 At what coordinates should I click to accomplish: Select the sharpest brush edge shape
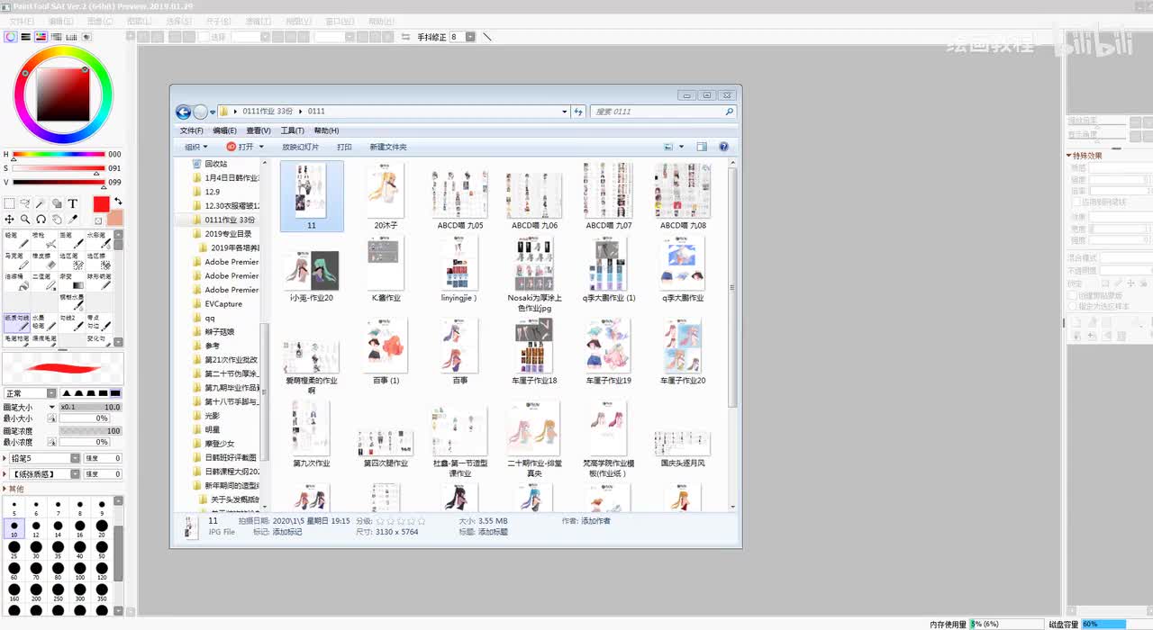67,393
